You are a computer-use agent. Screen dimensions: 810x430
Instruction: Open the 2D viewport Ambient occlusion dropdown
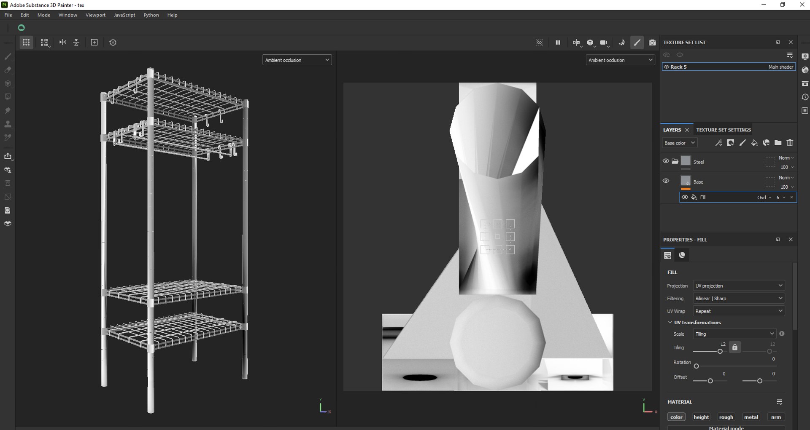tap(620, 60)
